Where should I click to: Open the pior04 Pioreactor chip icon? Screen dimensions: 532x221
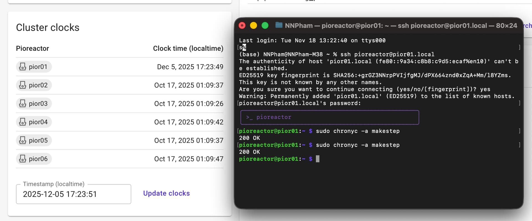[23, 122]
